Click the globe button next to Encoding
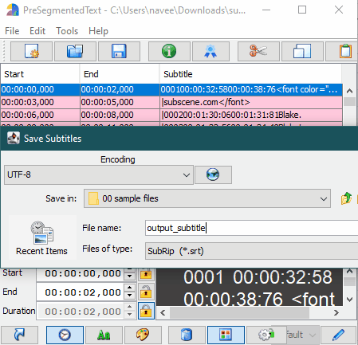The width and height of the screenshot is (358, 345). coord(213,174)
